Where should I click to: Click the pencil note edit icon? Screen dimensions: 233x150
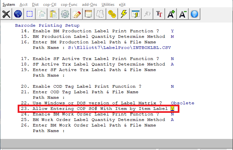[x=77, y=14]
